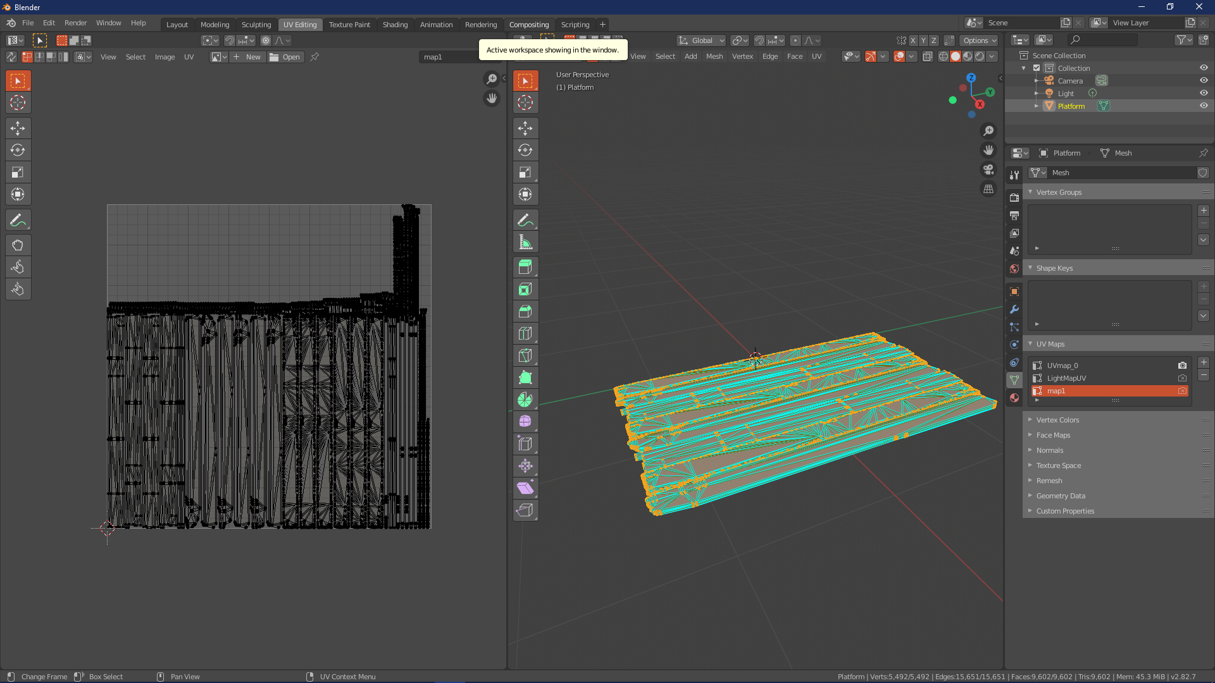1215x683 pixels.
Task: Toggle camera view in 3D viewport
Action: click(988, 170)
